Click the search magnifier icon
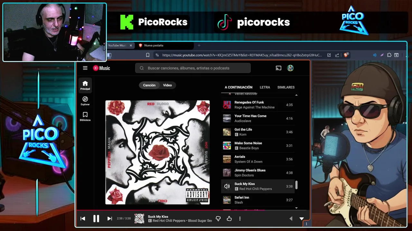 coord(142,68)
